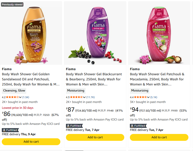Expand rating chevron for Patchouli & Macadamia gel
Image resolution: width=193 pixels, height=151 pixels.
148,97
